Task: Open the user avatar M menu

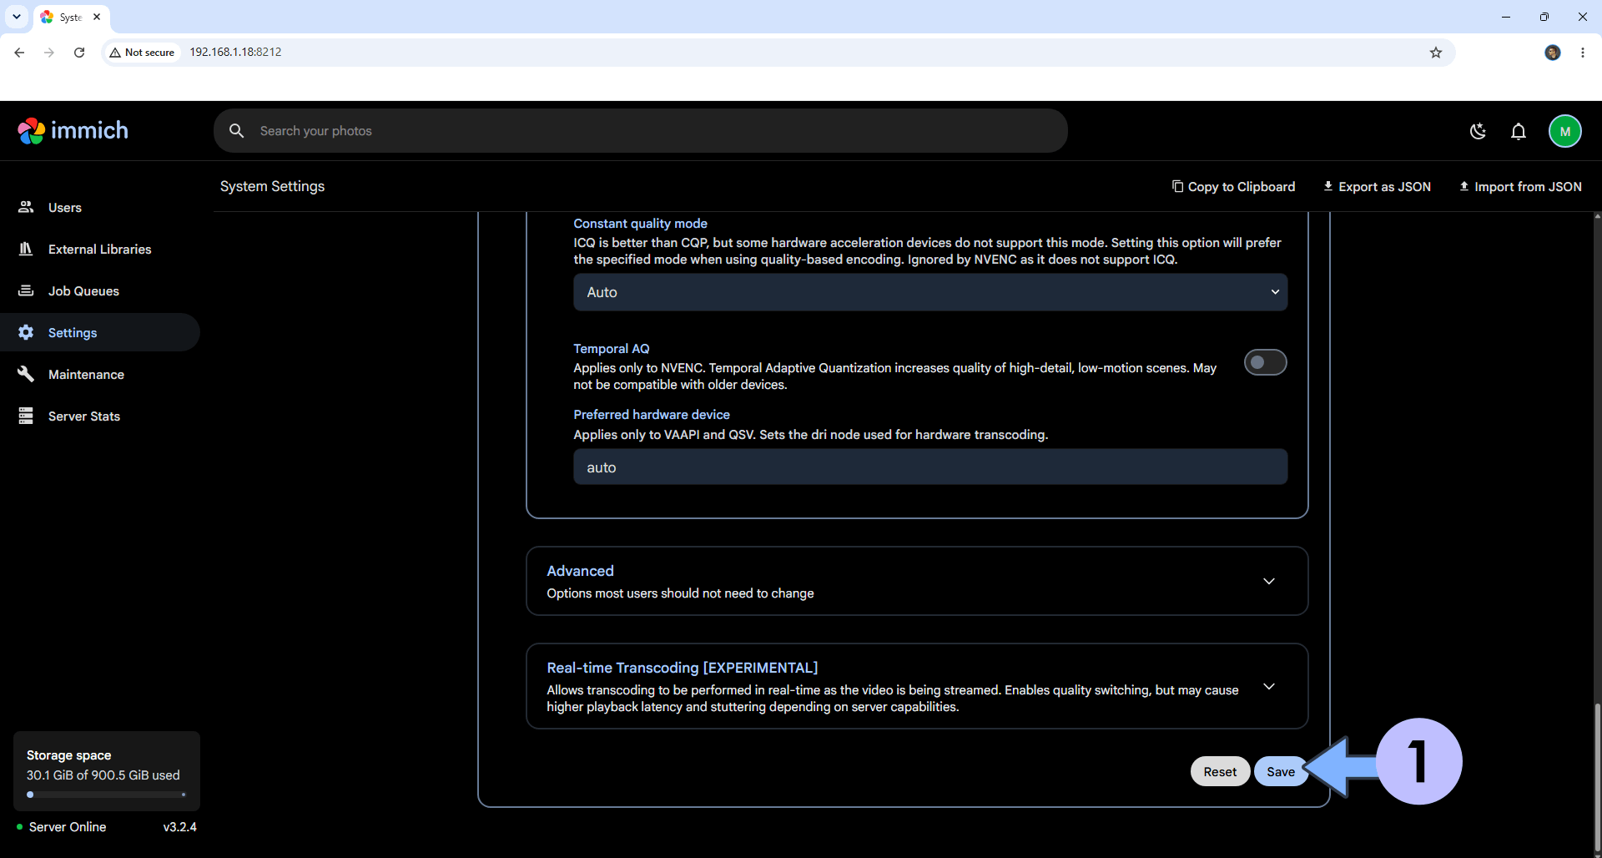Action: click(x=1565, y=131)
